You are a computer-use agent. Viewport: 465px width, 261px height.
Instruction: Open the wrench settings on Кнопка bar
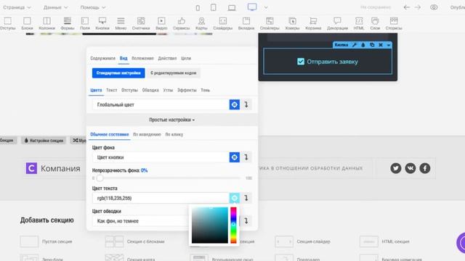coord(355,45)
